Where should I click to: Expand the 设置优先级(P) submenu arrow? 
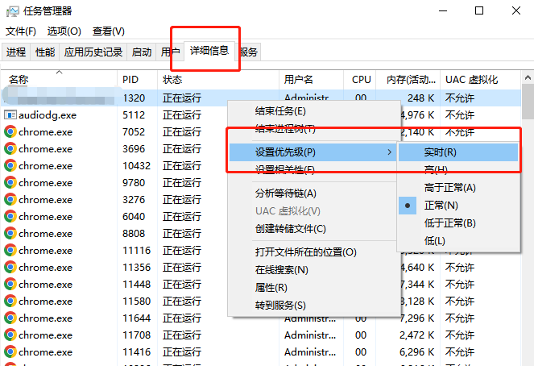[390, 152]
